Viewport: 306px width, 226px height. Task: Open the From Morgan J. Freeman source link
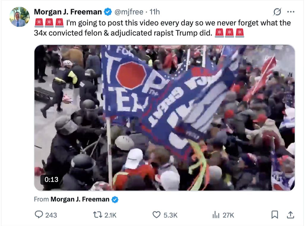(x=80, y=200)
